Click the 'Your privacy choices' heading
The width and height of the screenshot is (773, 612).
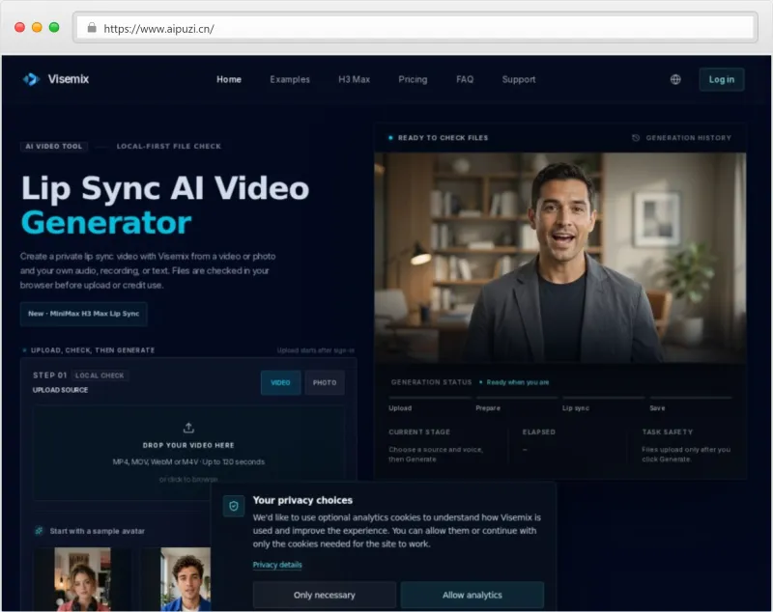click(x=302, y=500)
